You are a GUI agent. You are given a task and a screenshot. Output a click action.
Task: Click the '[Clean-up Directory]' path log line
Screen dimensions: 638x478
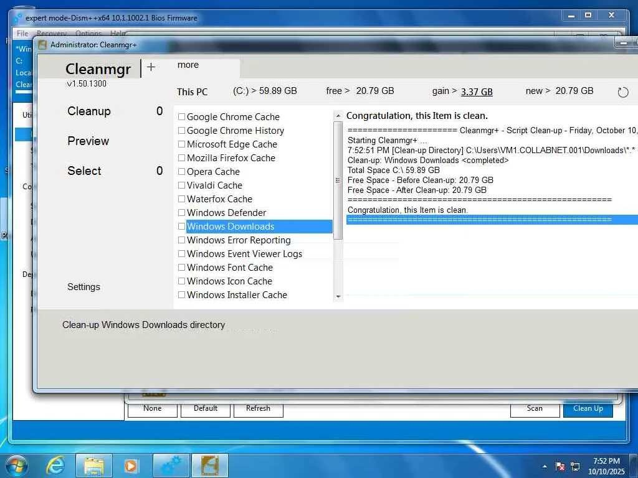coord(491,151)
